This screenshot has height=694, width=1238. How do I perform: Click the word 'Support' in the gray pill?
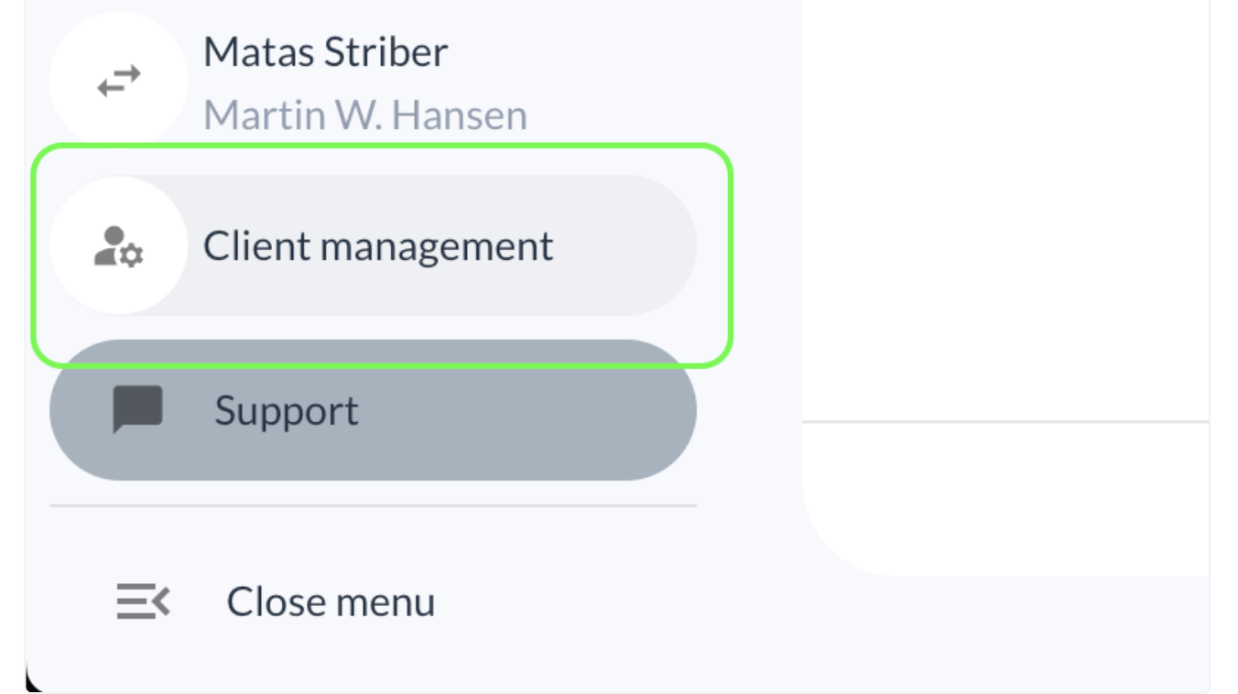point(287,411)
